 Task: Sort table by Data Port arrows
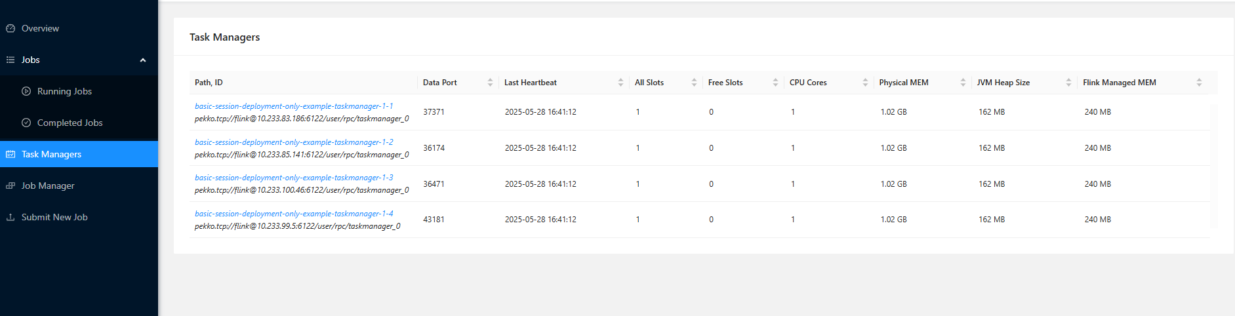490,83
